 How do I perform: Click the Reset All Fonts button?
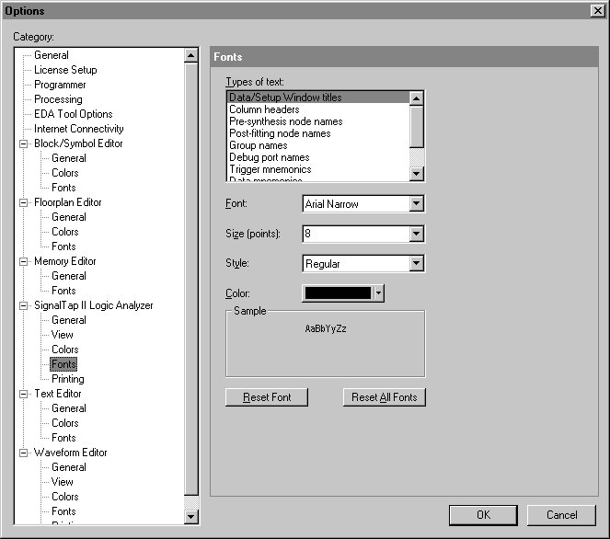tap(384, 397)
